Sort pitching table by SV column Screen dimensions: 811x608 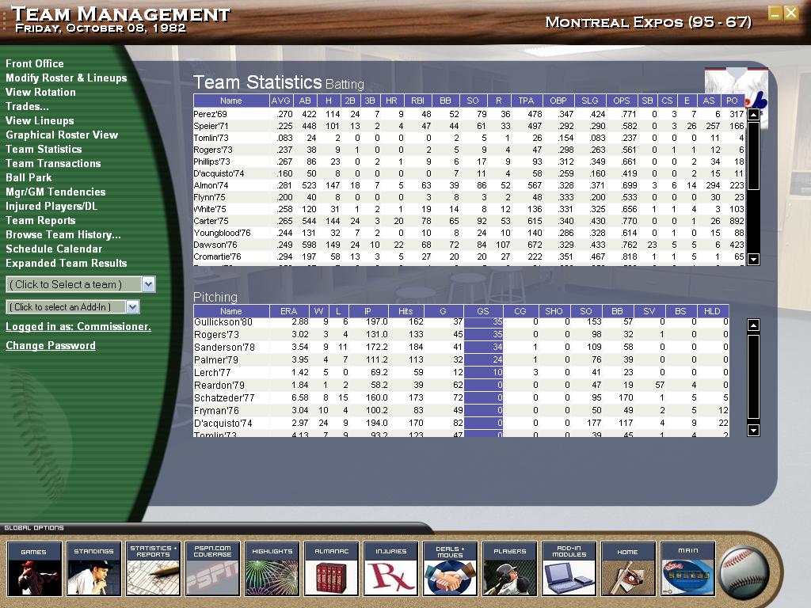[x=649, y=311]
